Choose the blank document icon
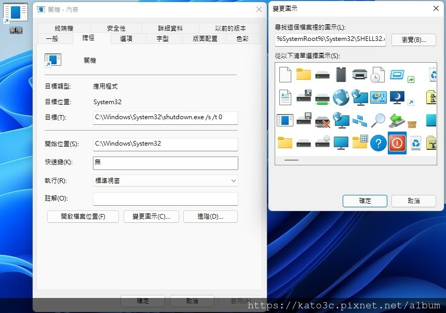 pyautogui.click(x=285, y=74)
